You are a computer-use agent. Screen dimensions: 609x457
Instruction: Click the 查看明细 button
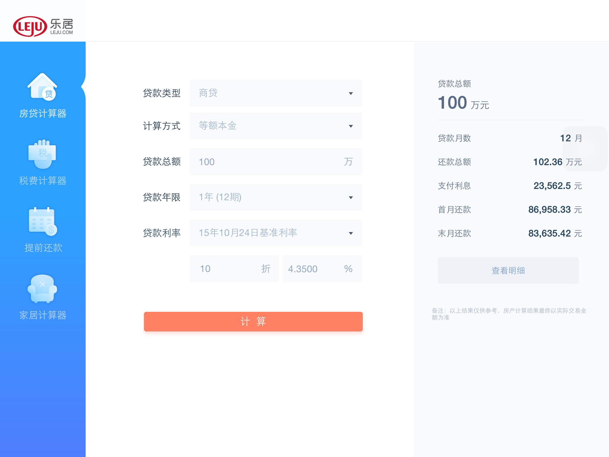(x=508, y=270)
